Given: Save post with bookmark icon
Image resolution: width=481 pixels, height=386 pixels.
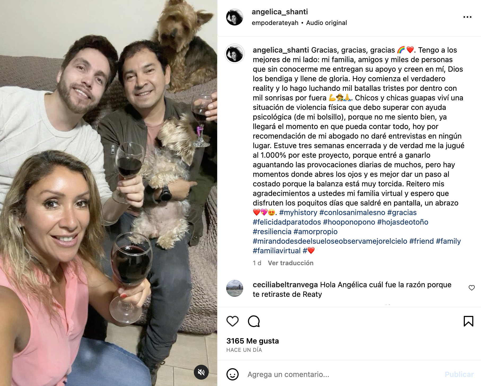Looking at the screenshot, I should [468, 321].
